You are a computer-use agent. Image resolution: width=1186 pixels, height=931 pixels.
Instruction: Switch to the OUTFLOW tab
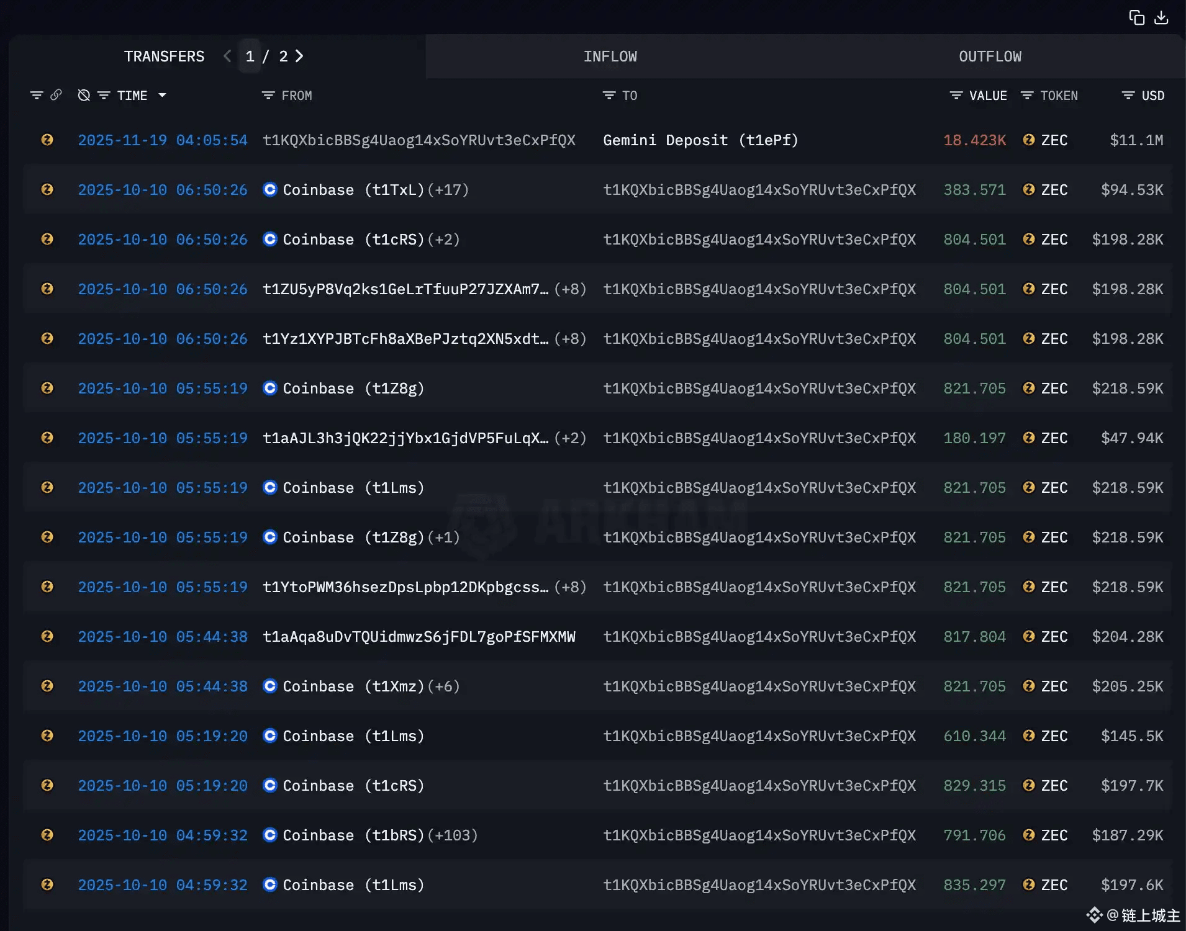click(990, 56)
